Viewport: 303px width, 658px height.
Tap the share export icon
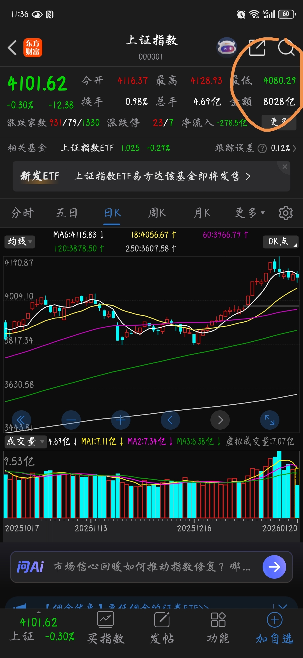tap(257, 48)
